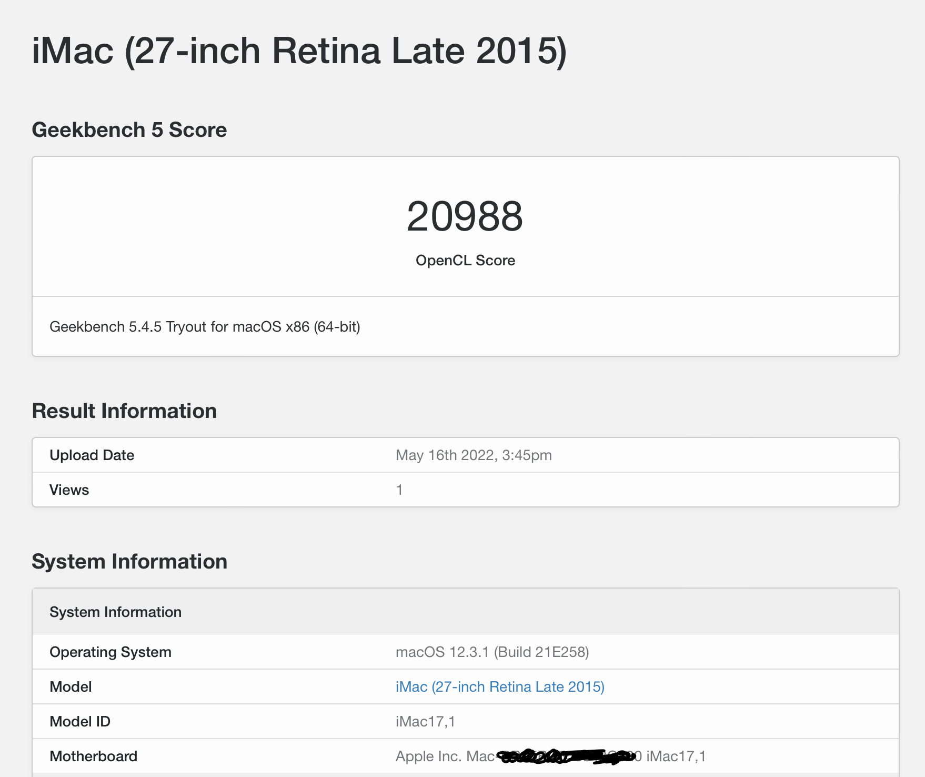Viewport: 925px width, 777px height.
Task: Select the page title iMac (27-inch Retina Late 2015)
Action: (299, 51)
